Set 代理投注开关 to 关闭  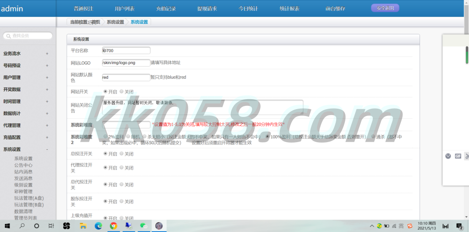click(x=121, y=168)
